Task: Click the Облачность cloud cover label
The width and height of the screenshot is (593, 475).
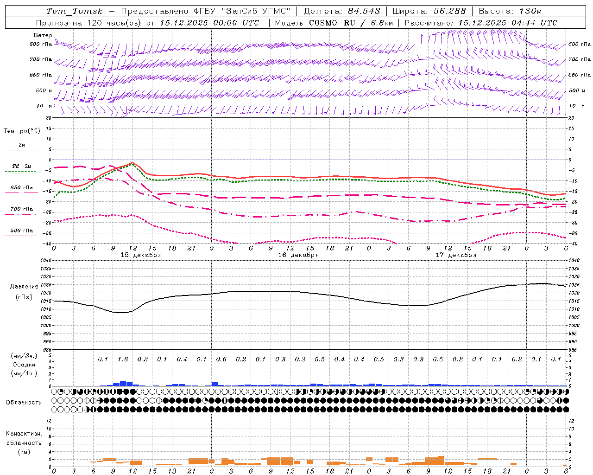Action: (x=24, y=402)
